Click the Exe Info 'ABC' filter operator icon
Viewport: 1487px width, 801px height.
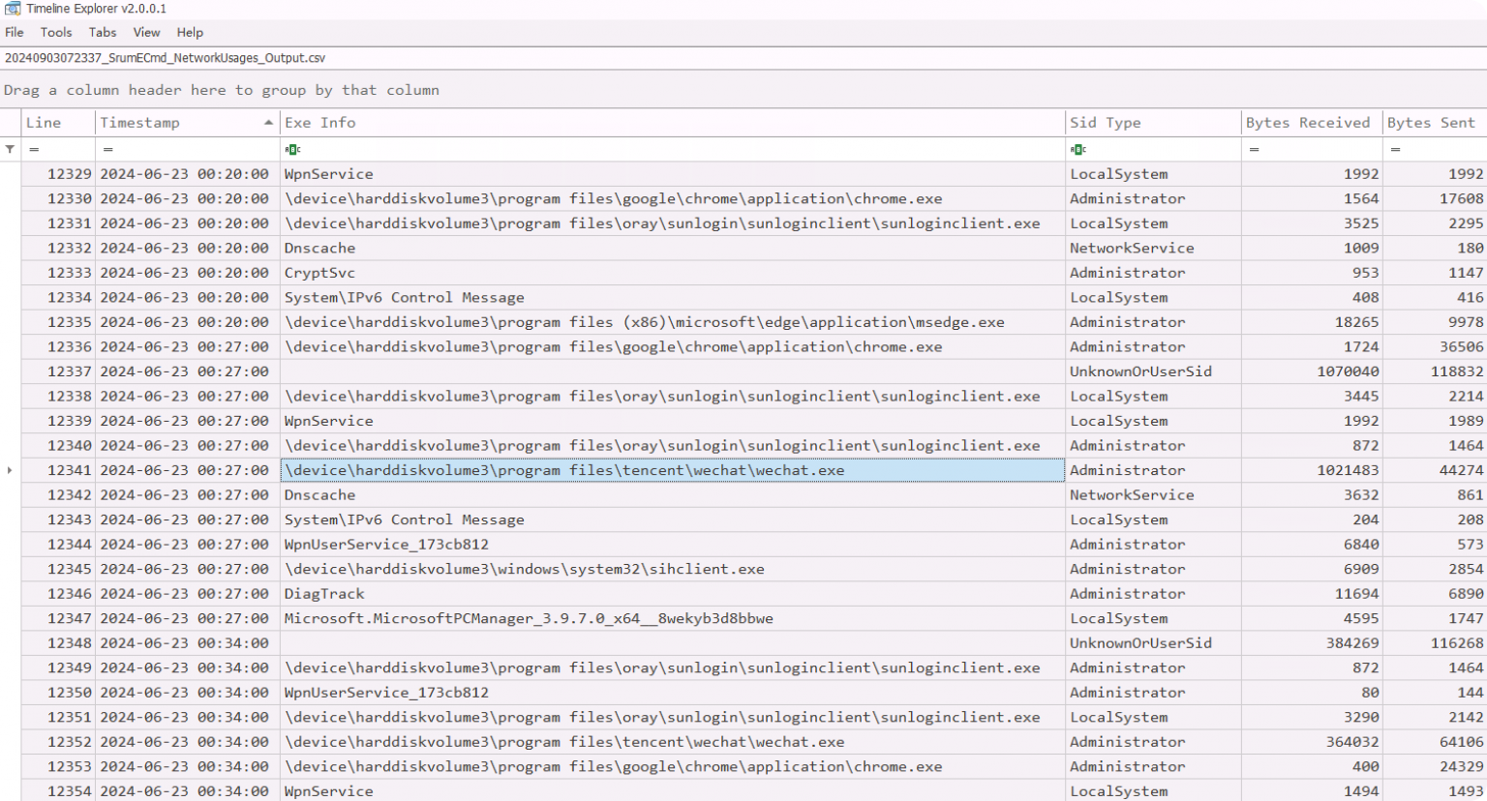click(292, 149)
